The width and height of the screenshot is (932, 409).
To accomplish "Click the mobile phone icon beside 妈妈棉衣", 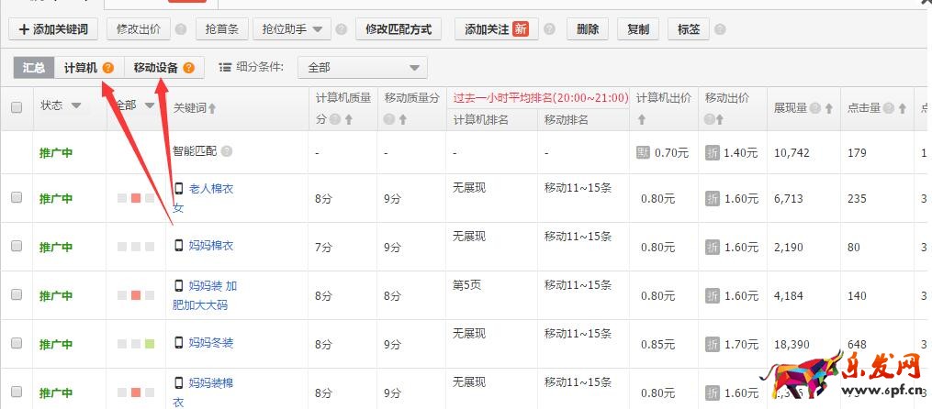I will click(179, 245).
